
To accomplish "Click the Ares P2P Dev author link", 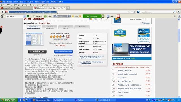I will click(45, 23).
